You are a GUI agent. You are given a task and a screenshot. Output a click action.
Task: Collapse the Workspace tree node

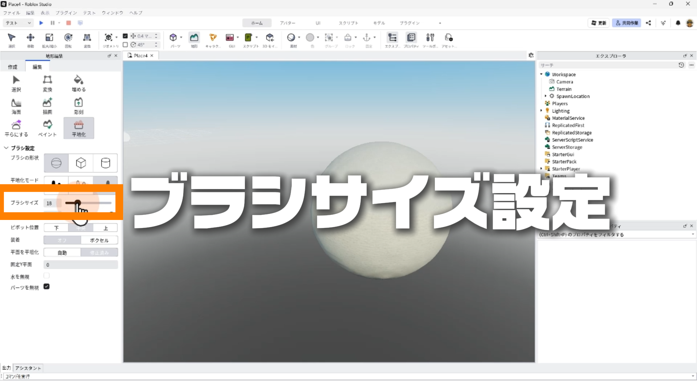coord(541,74)
